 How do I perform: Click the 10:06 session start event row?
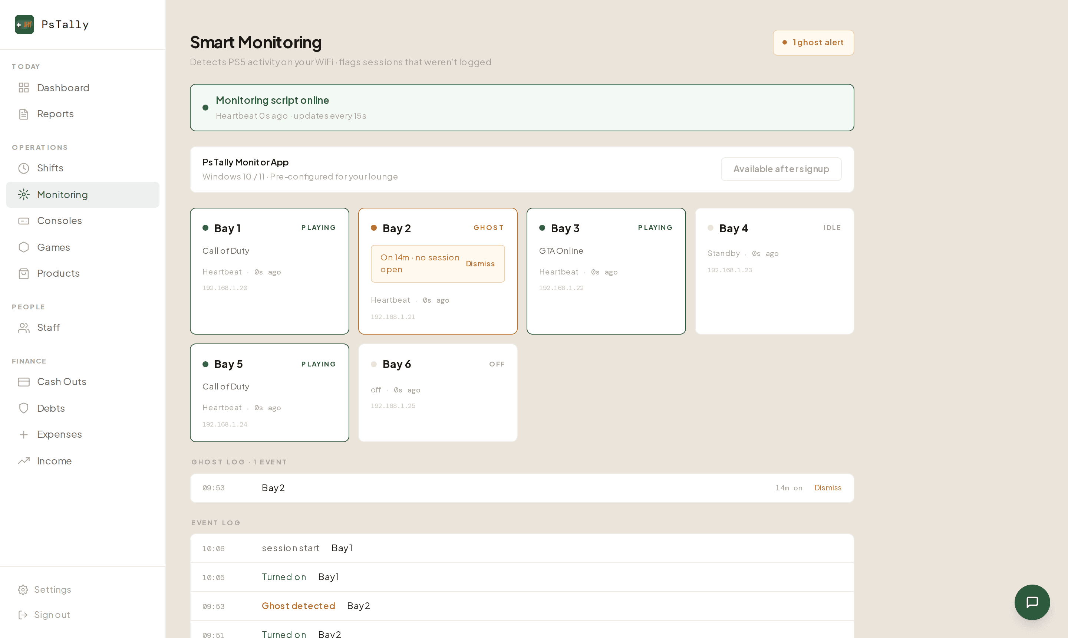click(x=522, y=548)
